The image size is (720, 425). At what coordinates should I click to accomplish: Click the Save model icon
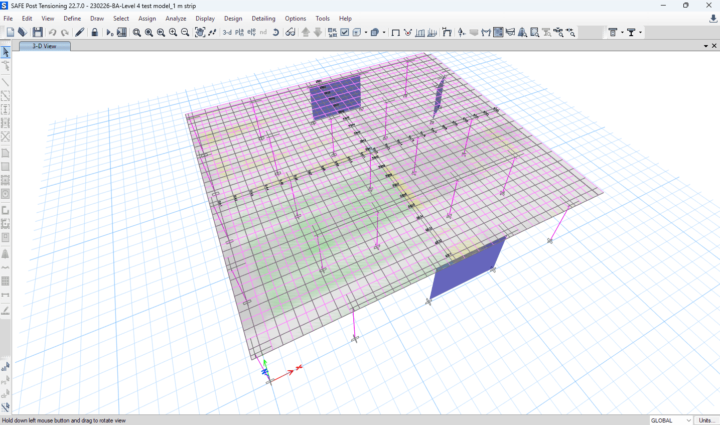point(38,32)
